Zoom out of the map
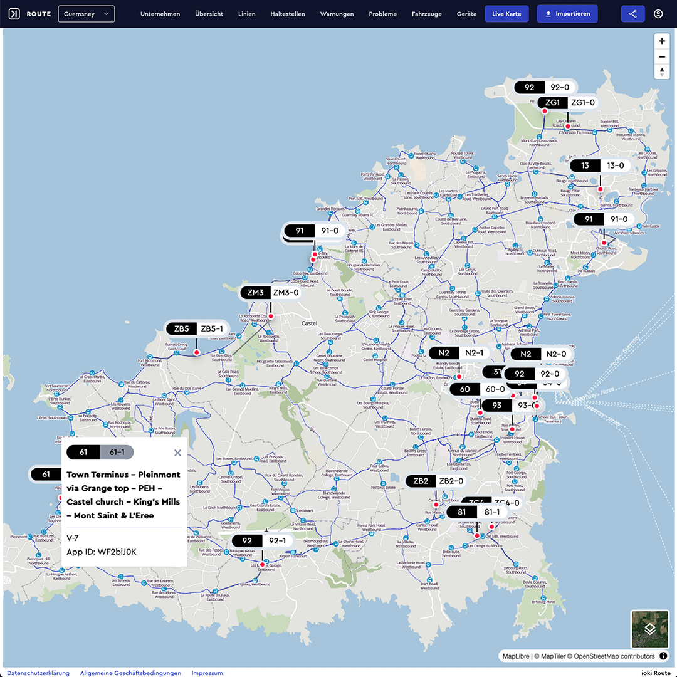677x677 pixels. [662, 56]
